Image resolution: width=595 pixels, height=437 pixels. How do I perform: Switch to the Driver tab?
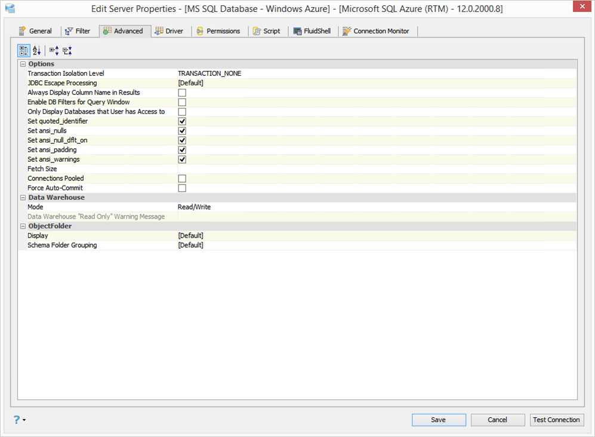tap(169, 31)
